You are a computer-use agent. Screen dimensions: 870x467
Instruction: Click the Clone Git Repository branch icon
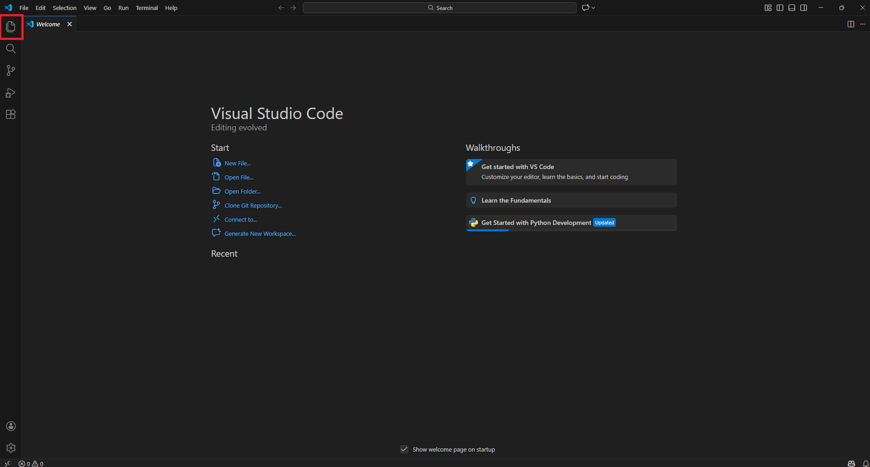(x=216, y=205)
